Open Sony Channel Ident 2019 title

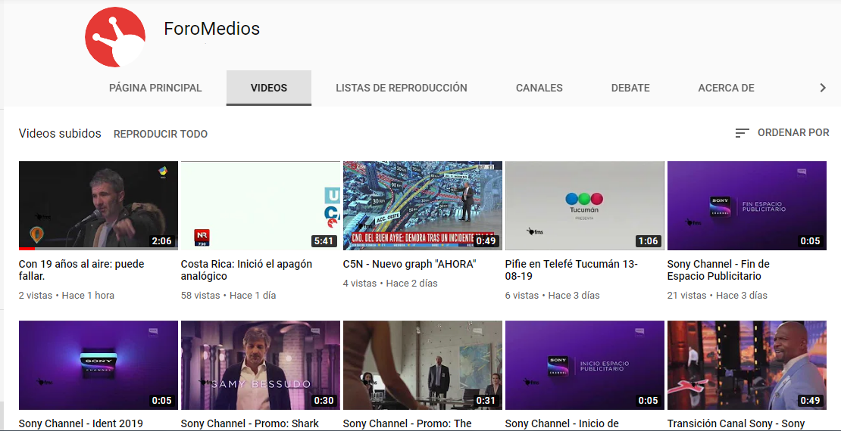click(81, 423)
